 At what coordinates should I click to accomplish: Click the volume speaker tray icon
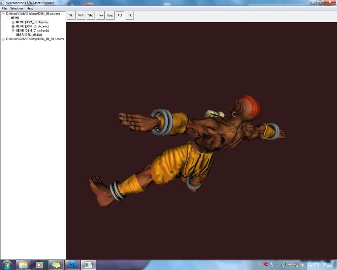click(x=302, y=265)
